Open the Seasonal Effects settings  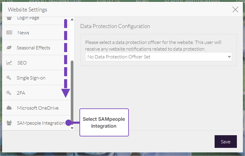tap(33, 48)
